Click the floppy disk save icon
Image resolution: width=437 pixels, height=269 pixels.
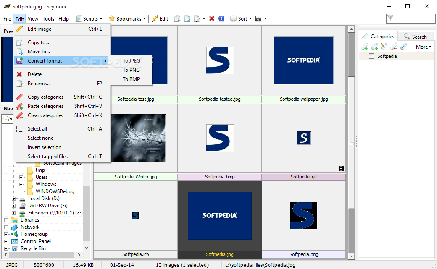[258, 18]
